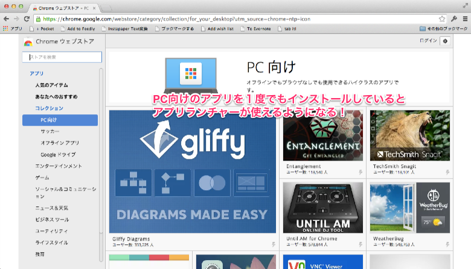
Task: Open the ゲーム category
Action: click(x=42, y=178)
